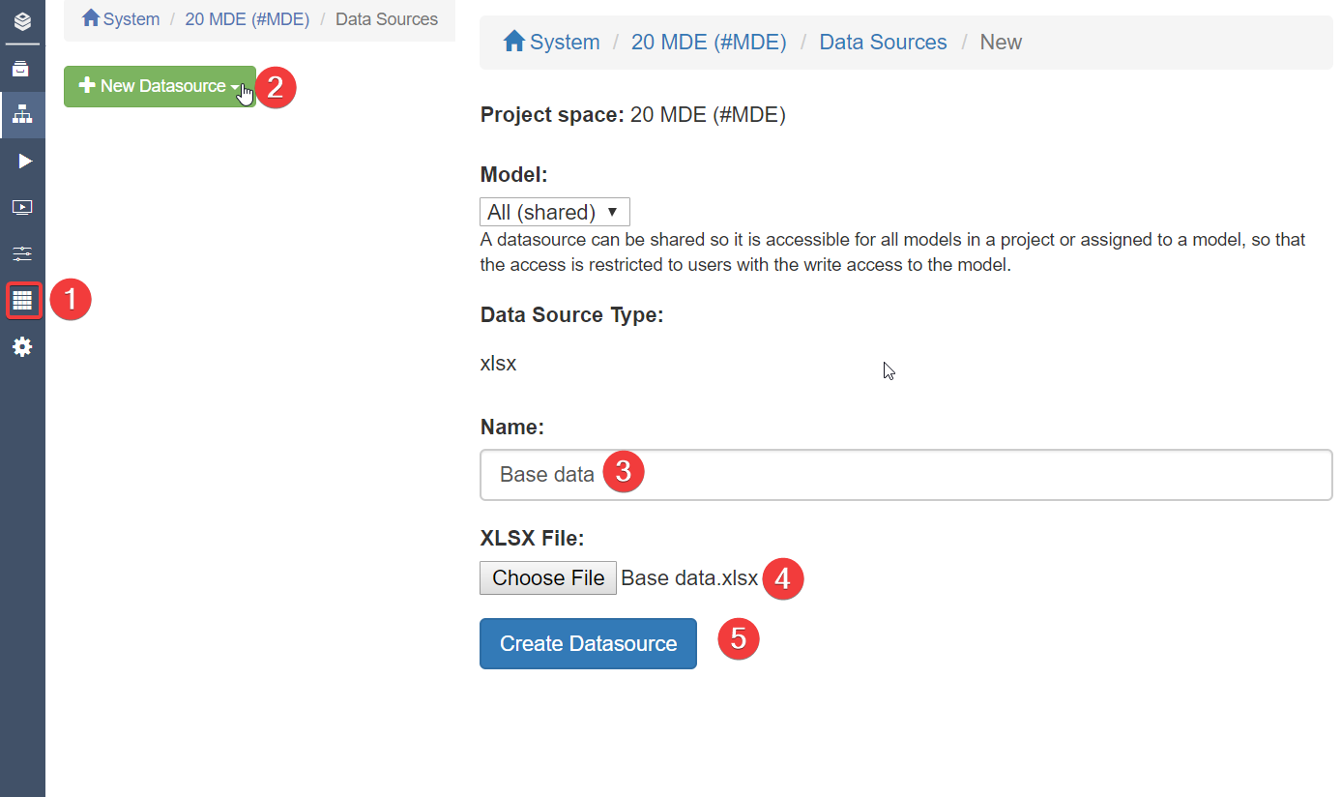Click the Create Datasource button
The image size is (1341, 797).
point(588,643)
